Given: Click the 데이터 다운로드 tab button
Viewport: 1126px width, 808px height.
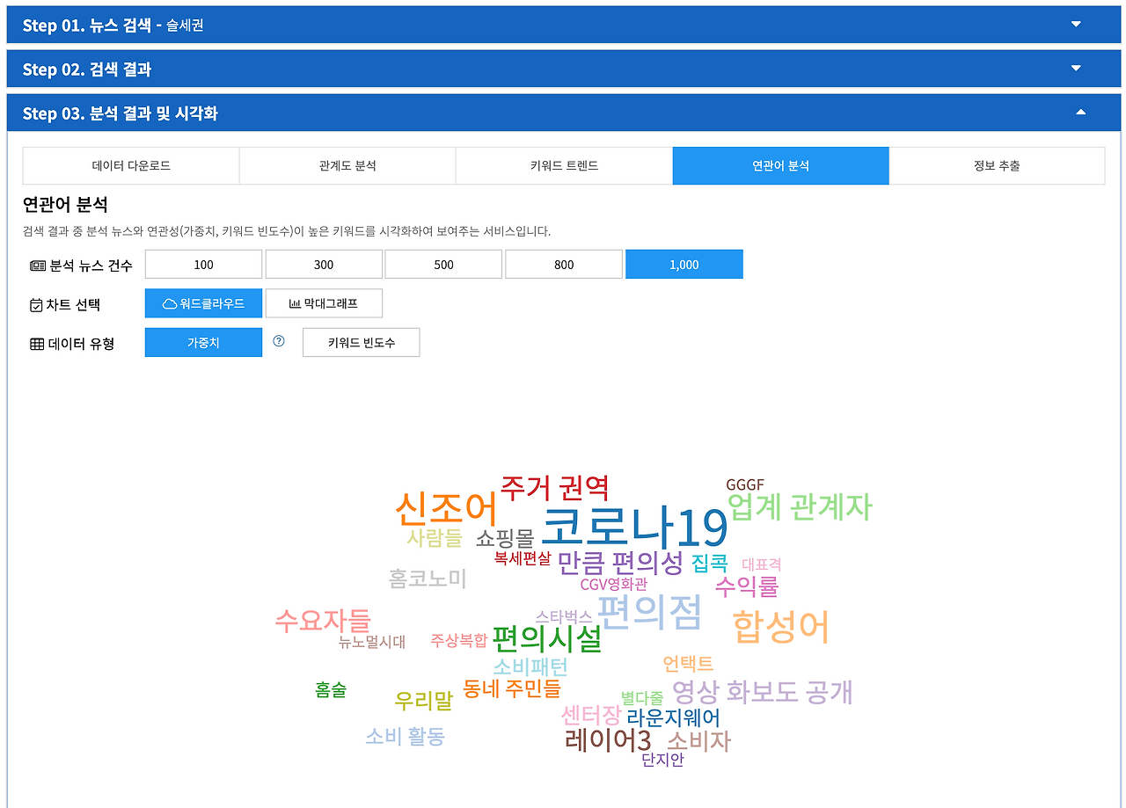Looking at the screenshot, I should tap(130, 165).
